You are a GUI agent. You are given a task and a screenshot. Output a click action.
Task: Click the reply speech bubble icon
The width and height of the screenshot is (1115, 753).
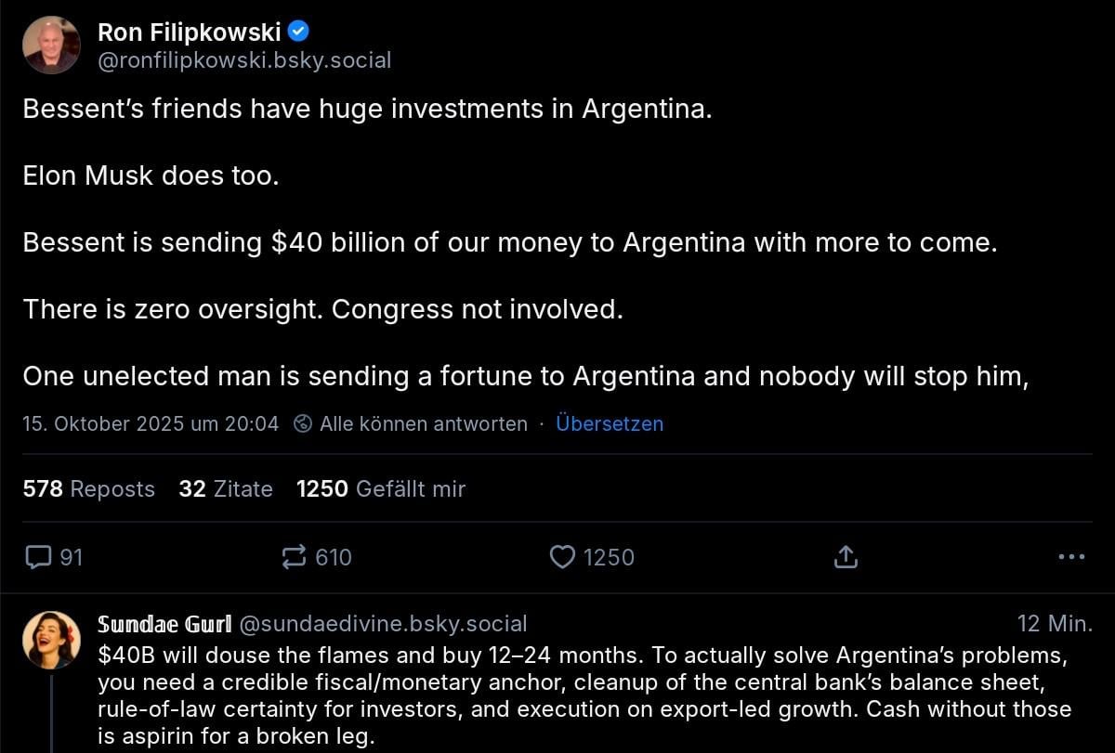click(38, 557)
